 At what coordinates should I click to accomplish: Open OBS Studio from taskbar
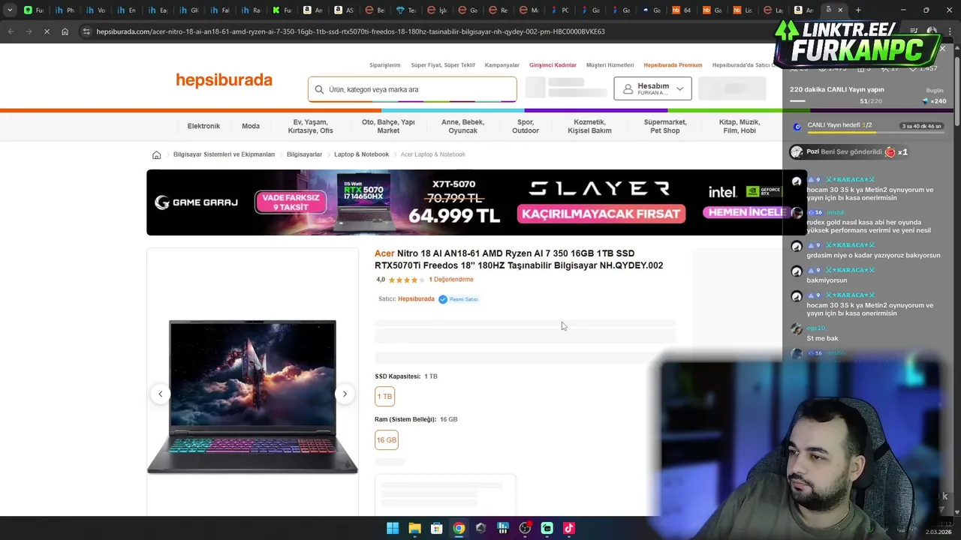pos(525,528)
